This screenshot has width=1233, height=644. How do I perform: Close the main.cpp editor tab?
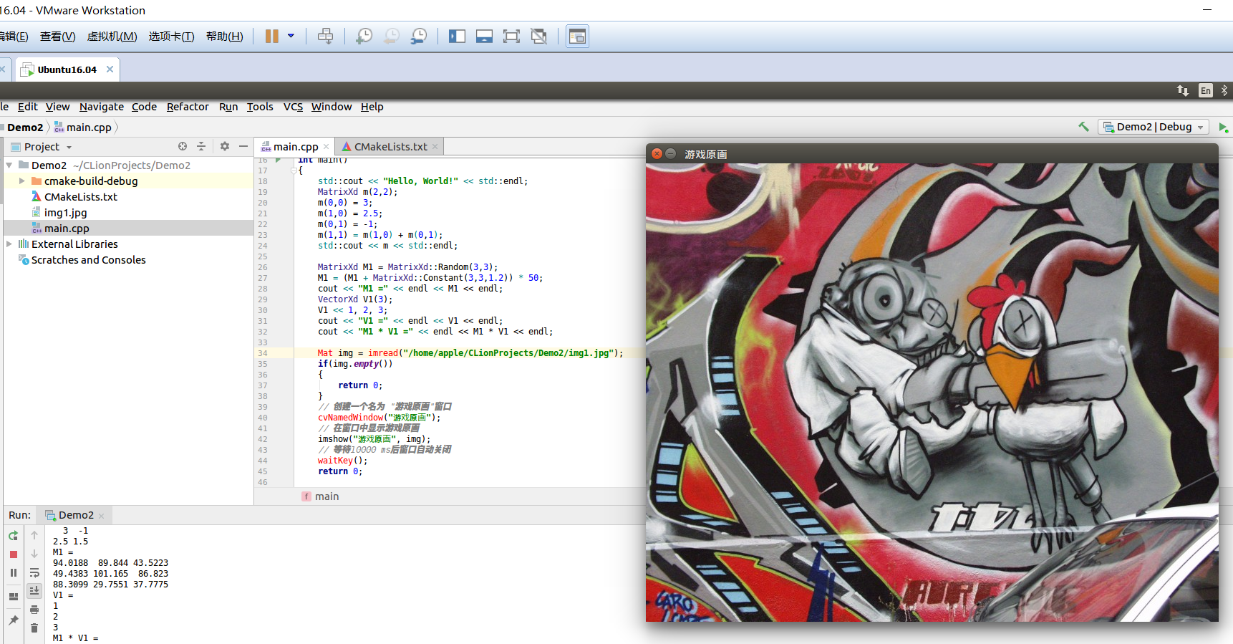327,147
